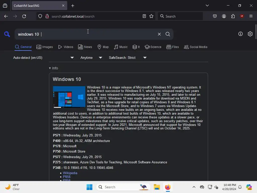The image size is (257, 193).
Task: Open clock showing 10:48 PM
Action: 229,187
